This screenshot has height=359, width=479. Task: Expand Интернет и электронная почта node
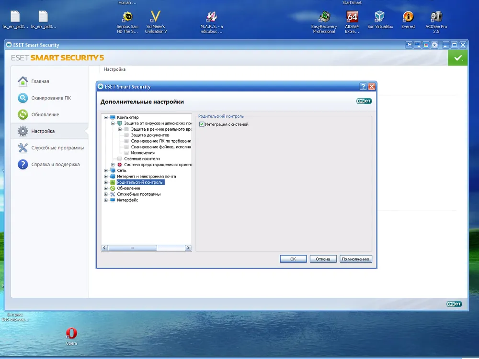(106, 177)
